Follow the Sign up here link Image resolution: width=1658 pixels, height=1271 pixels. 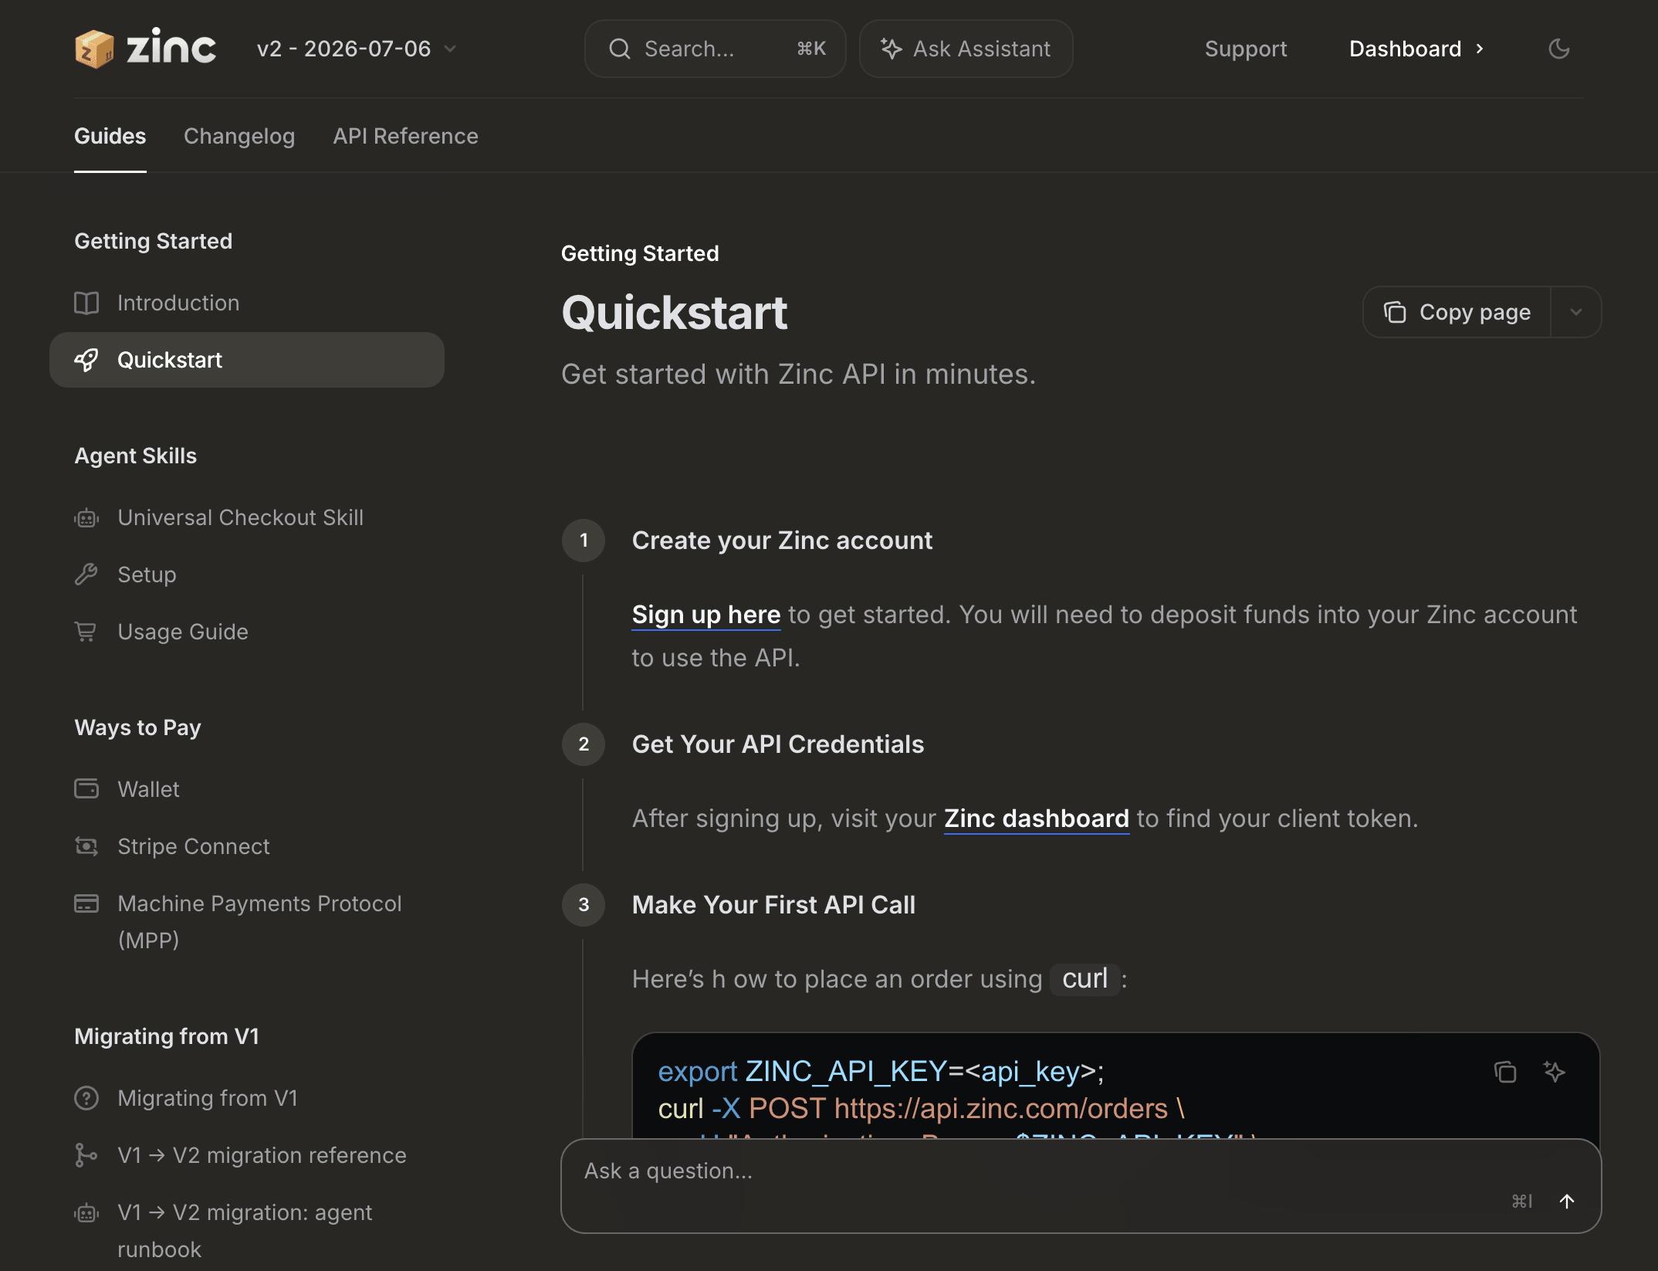pyautogui.click(x=706, y=615)
